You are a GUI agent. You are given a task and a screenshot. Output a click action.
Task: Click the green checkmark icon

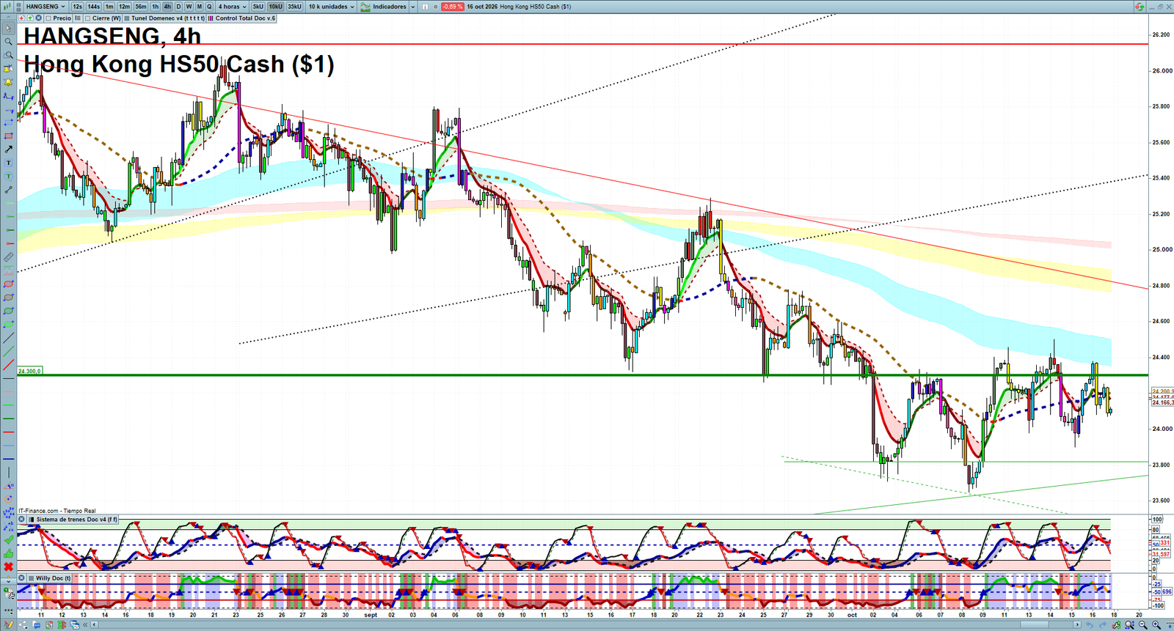coord(8,540)
